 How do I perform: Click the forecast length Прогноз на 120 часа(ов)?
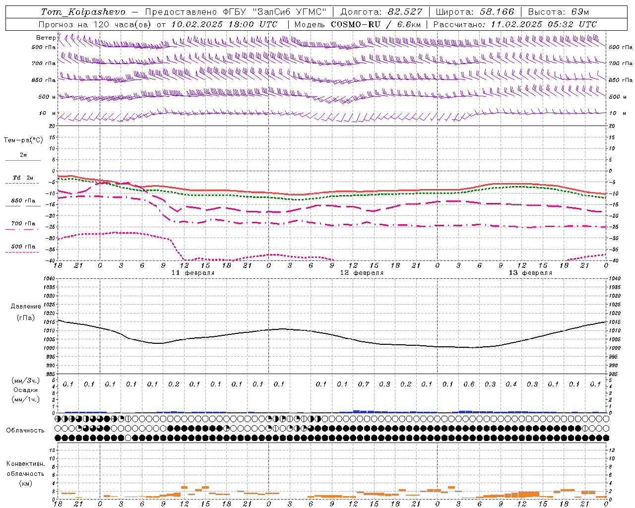point(96,24)
